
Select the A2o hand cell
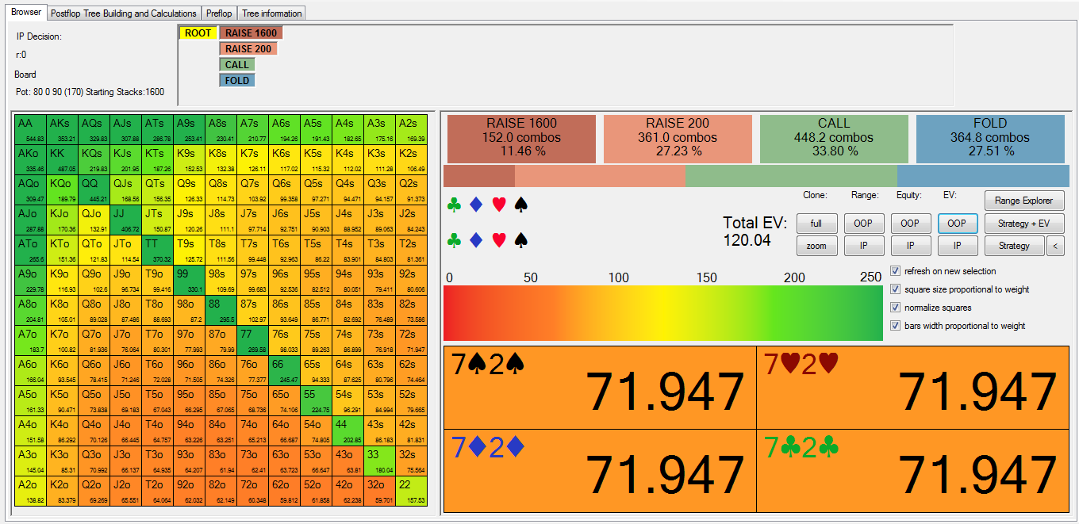30,491
